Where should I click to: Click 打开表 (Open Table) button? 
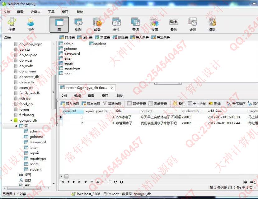(x=67, y=37)
